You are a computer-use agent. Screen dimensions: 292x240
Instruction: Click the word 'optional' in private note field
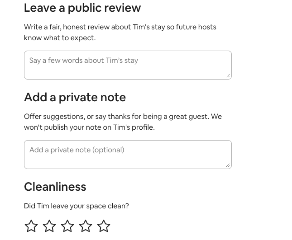pyautogui.click(x=108, y=150)
